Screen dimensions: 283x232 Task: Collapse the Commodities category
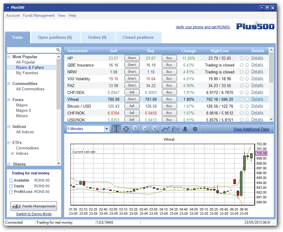9,83
